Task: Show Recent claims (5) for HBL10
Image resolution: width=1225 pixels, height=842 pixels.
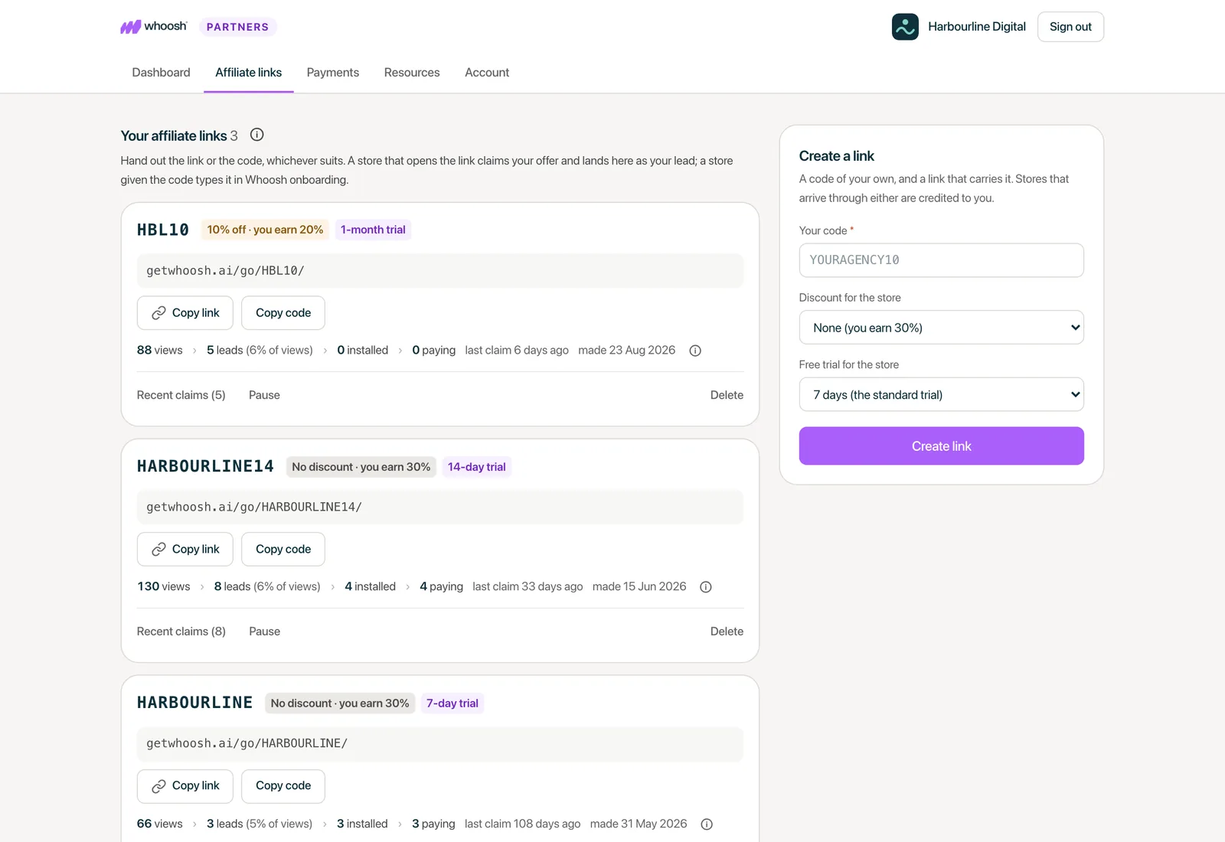Action: click(x=181, y=395)
